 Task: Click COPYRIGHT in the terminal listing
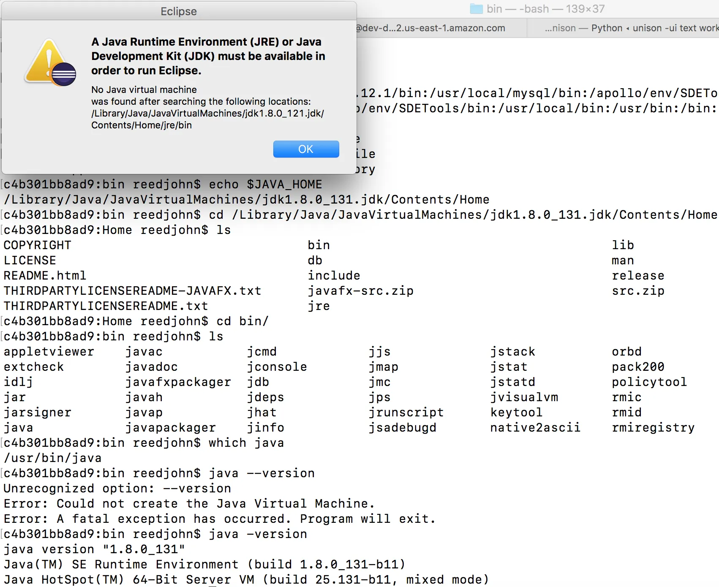click(38, 245)
